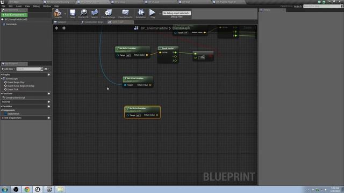Open Class Settings from the toolbar

(108, 13)
